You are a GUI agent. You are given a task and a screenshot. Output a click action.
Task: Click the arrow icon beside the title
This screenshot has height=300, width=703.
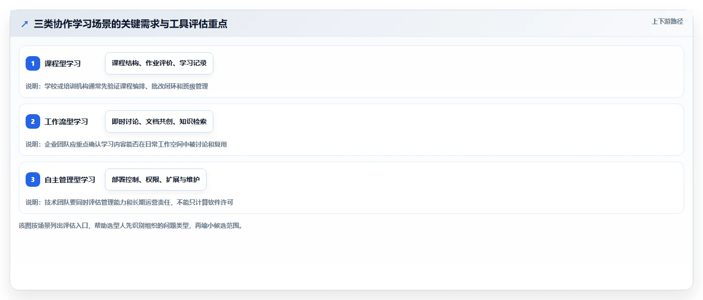[25, 24]
